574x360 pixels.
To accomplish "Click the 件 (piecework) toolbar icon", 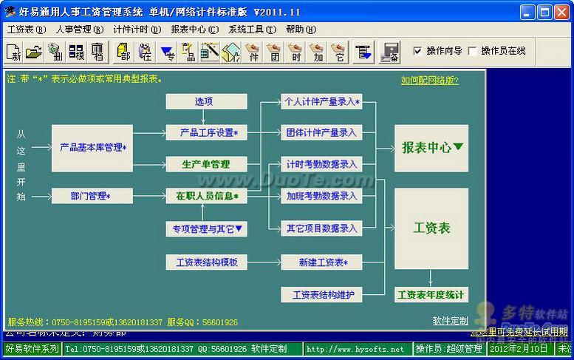I will tap(253, 52).
